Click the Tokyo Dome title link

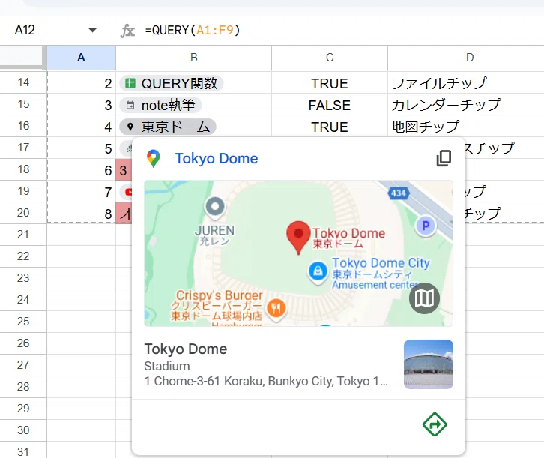coord(216,159)
